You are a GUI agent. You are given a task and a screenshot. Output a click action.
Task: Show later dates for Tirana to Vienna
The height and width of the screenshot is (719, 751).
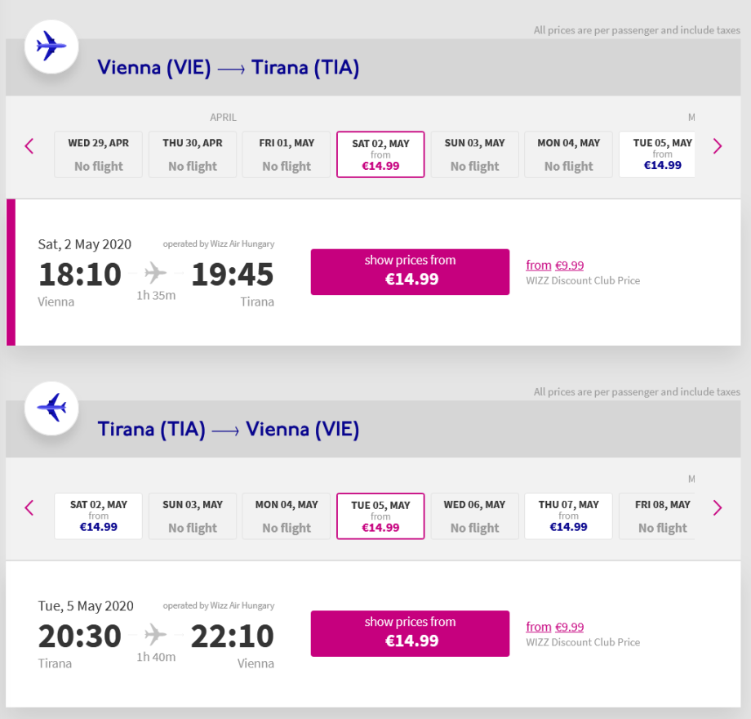click(x=718, y=507)
